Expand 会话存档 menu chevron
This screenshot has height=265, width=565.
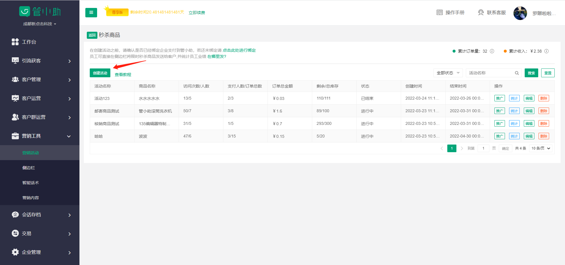[70, 215]
